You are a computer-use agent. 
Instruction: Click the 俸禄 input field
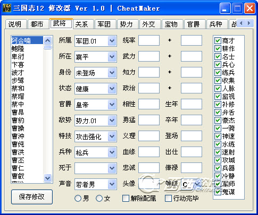point(192,168)
